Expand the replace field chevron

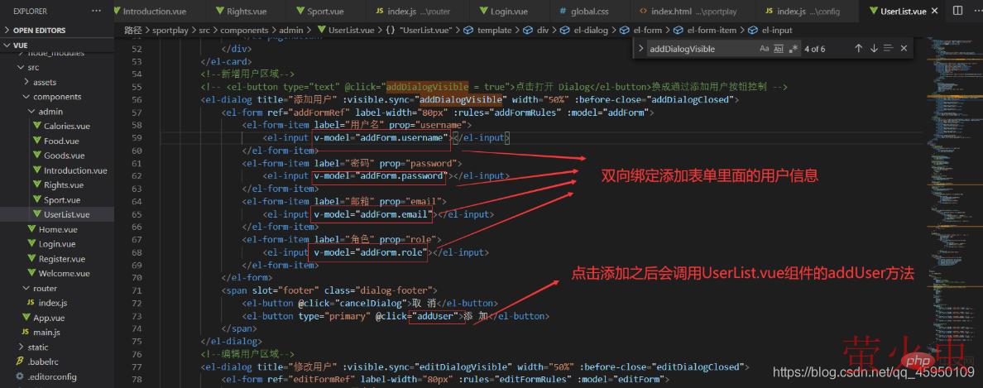[640, 49]
